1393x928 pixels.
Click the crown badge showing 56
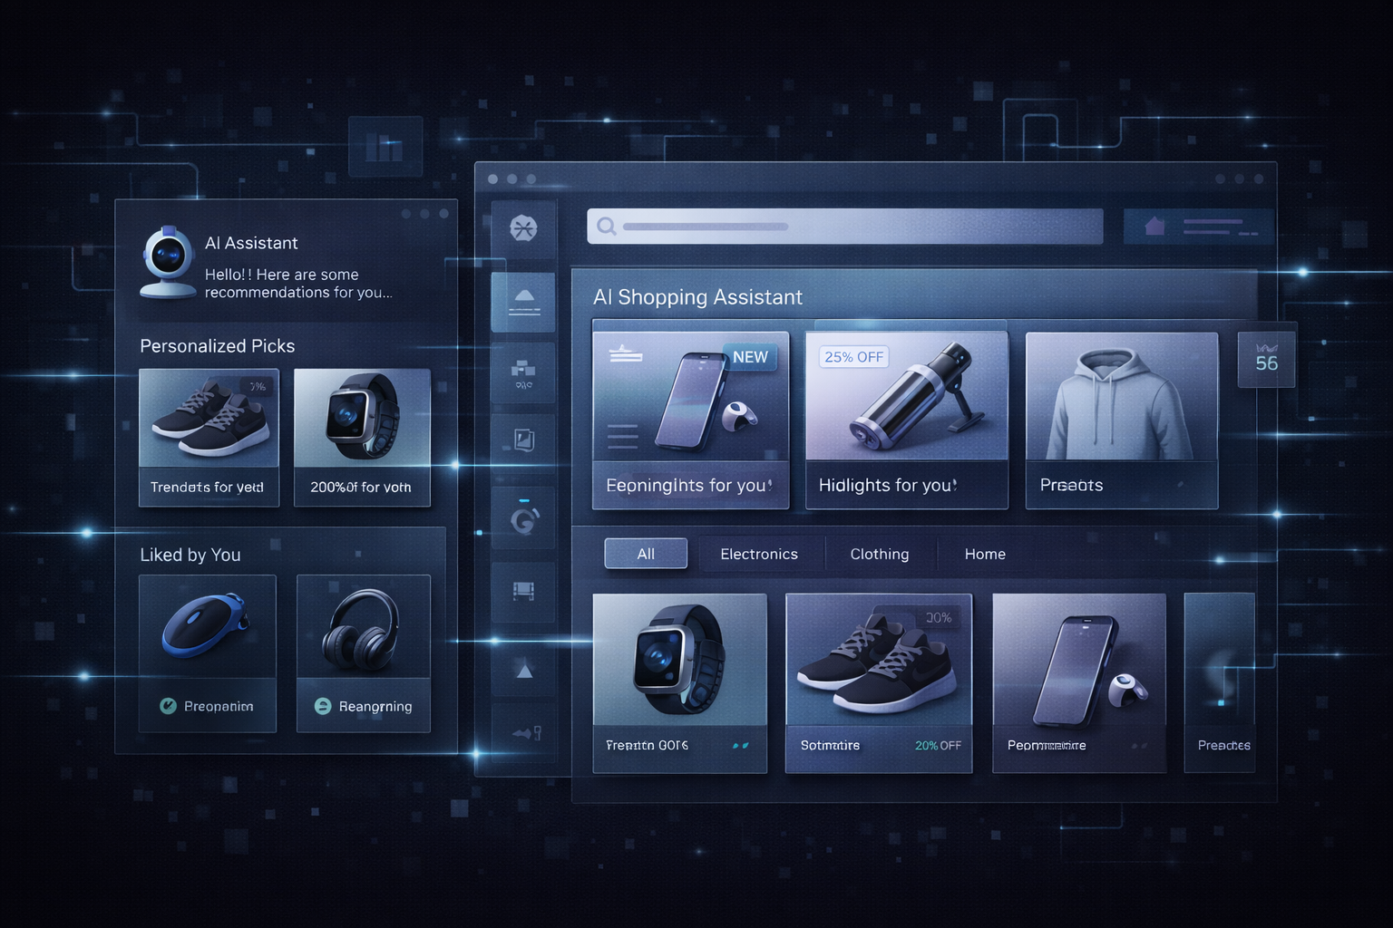tap(1267, 358)
